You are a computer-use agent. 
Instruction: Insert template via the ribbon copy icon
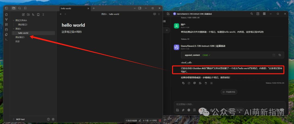[x=6, y=35]
